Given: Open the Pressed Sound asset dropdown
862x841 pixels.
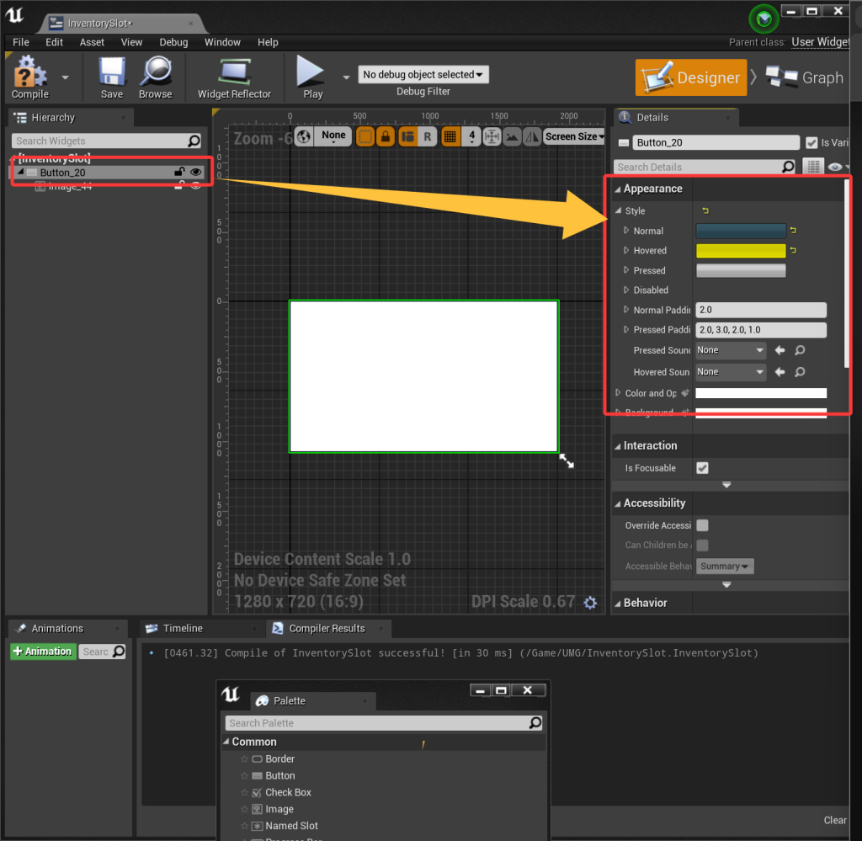Looking at the screenshot, I should click(x=730, y=350).
